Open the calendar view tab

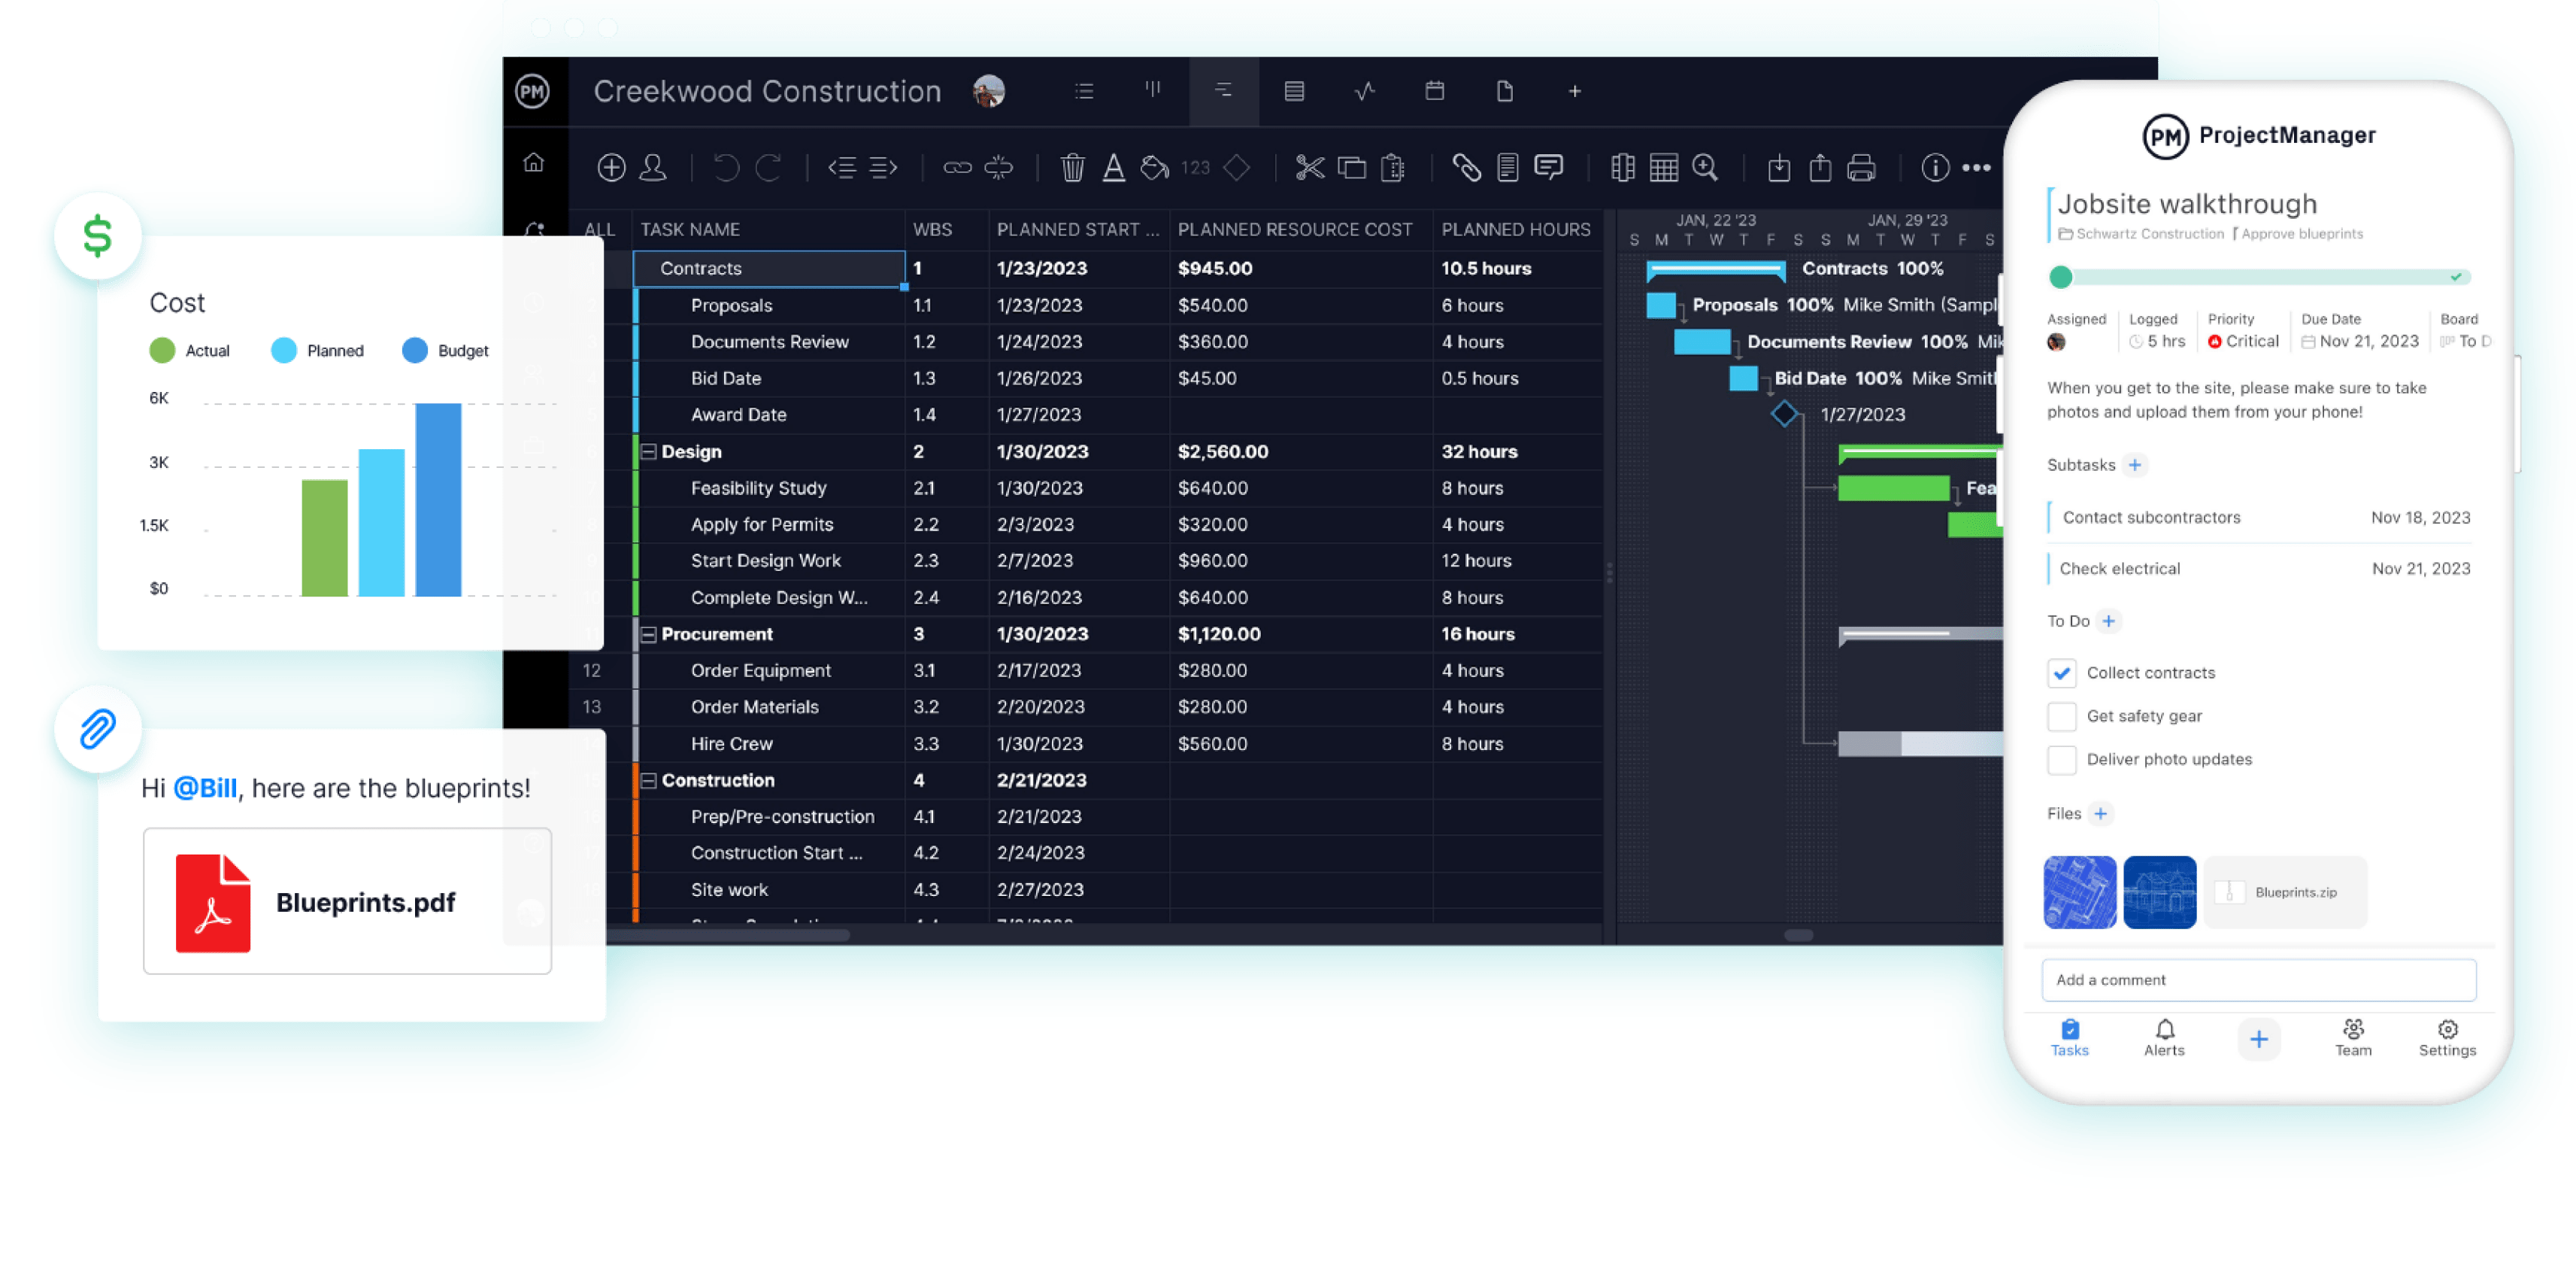pyautogui.click(x=1434, y=91)
